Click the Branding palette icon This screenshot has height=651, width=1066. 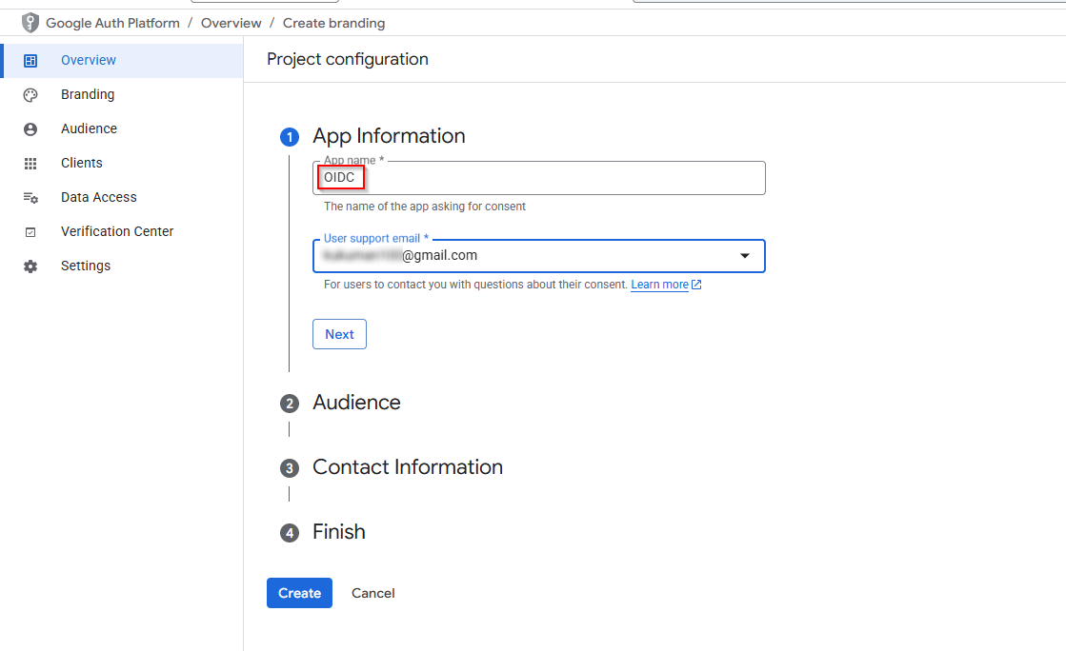pos(30,95)
